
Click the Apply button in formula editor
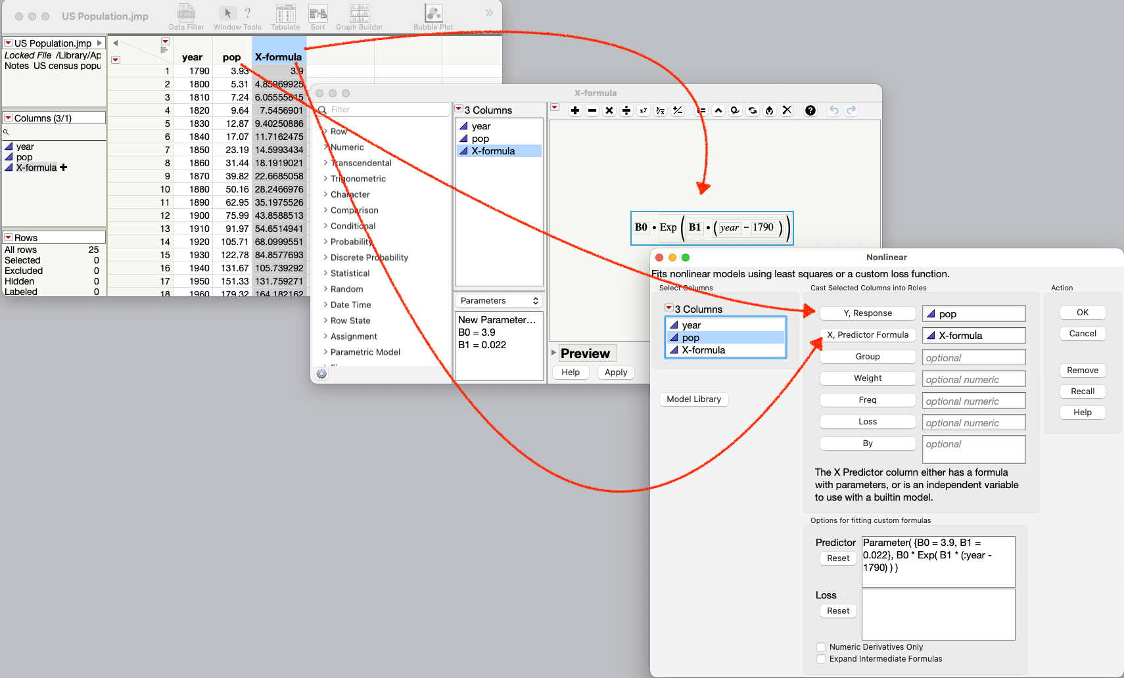(x=615, y=373)
